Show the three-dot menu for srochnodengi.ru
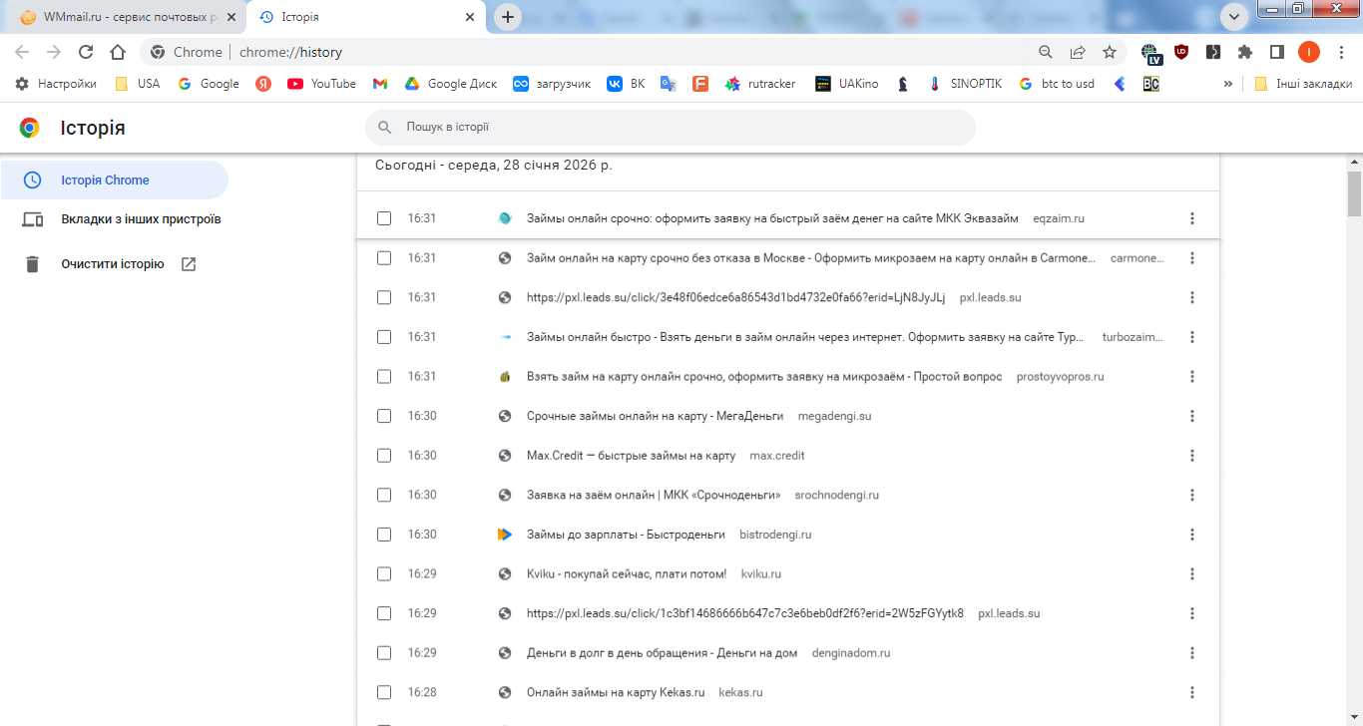1363x726 pixels. (x=1192, y=495)
